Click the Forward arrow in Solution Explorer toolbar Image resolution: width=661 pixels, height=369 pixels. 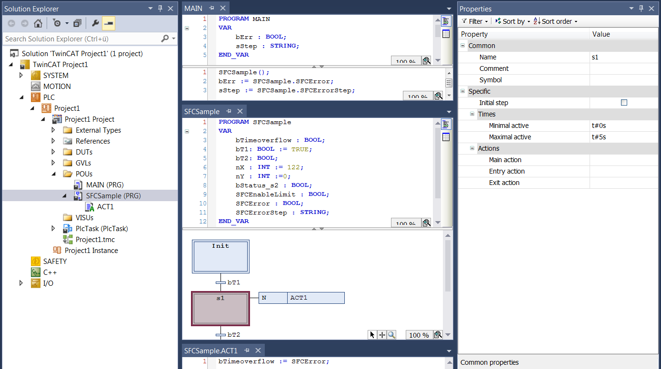click(x=25, y=23)
